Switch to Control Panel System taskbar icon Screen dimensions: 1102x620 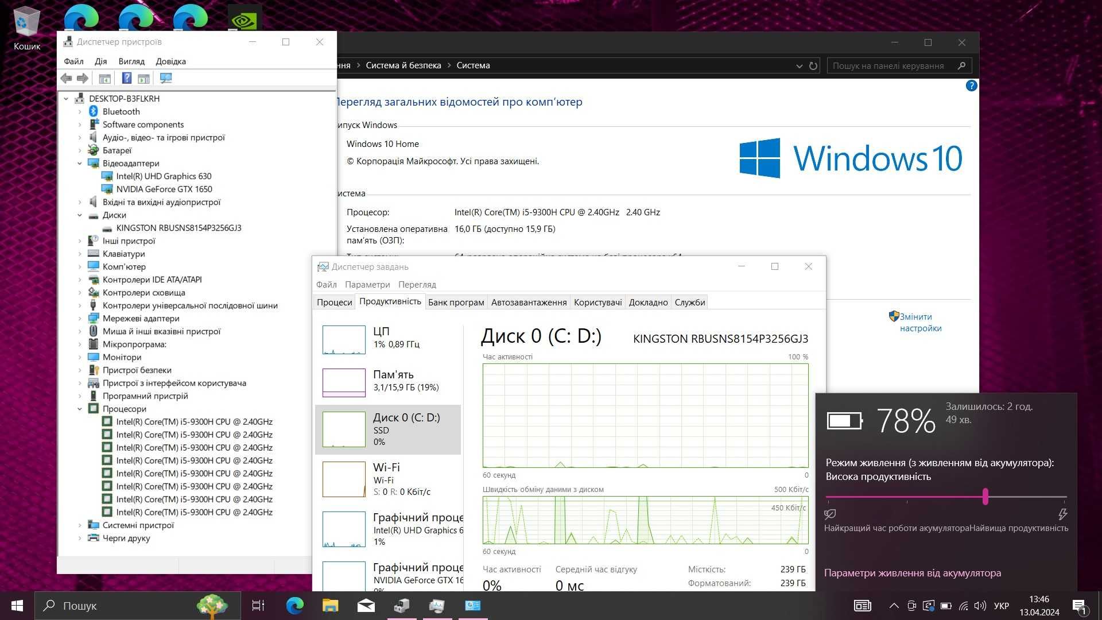(473, 606)
